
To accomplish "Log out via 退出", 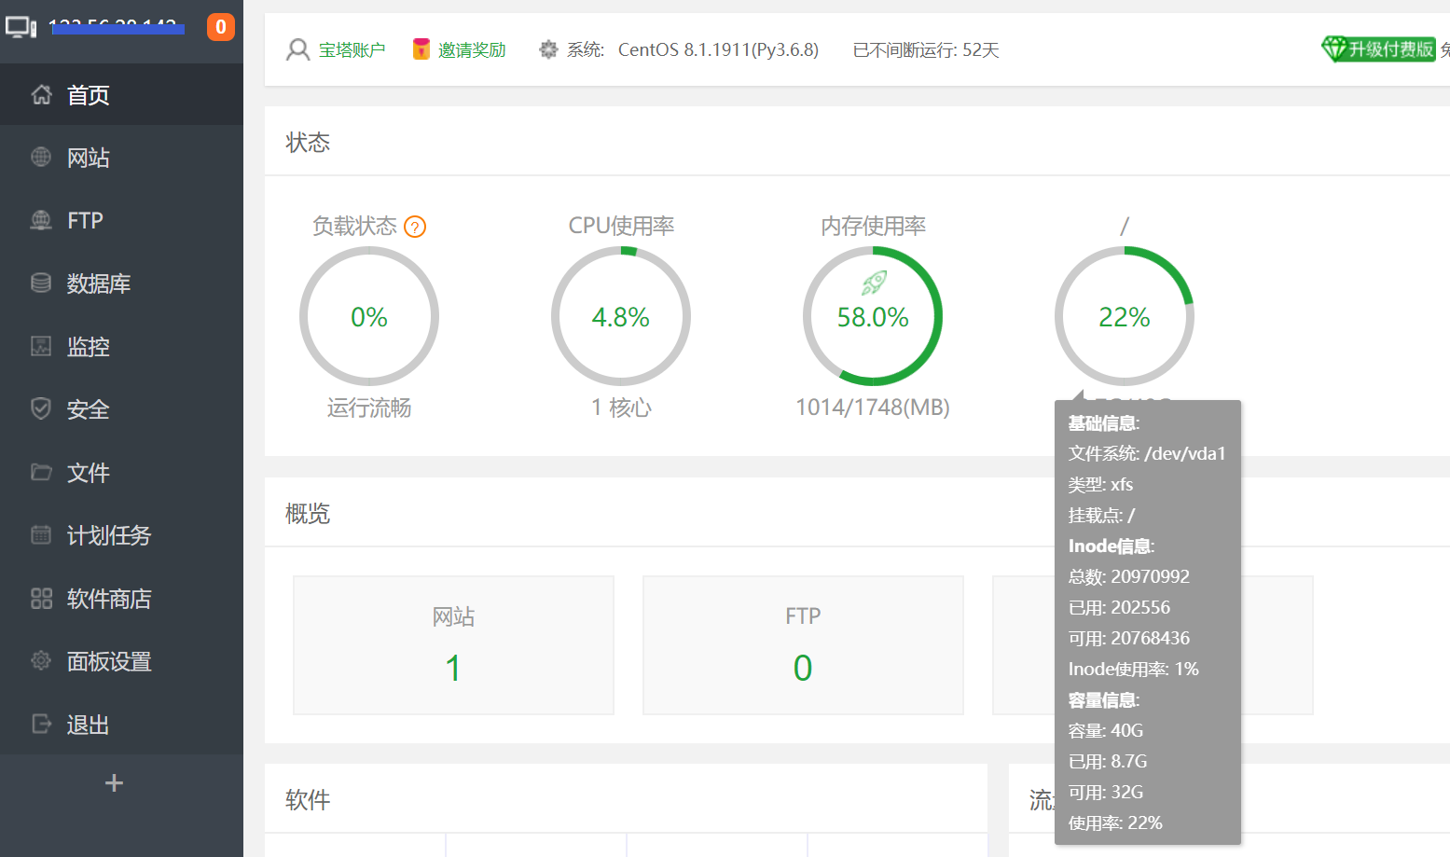I will click(x=88, y=725).
